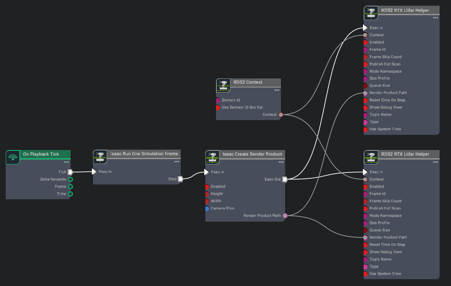Click Frame Skip Count port on top Lidar Helper

[365, 57]
